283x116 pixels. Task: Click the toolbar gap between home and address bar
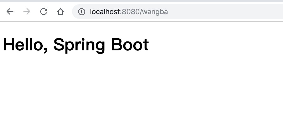point(68,12)
